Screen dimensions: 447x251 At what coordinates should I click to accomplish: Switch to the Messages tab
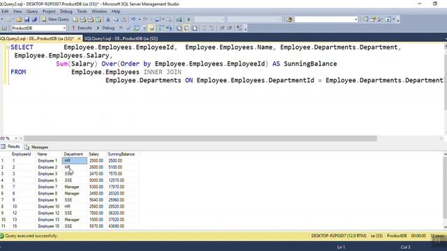click(36, 147)
